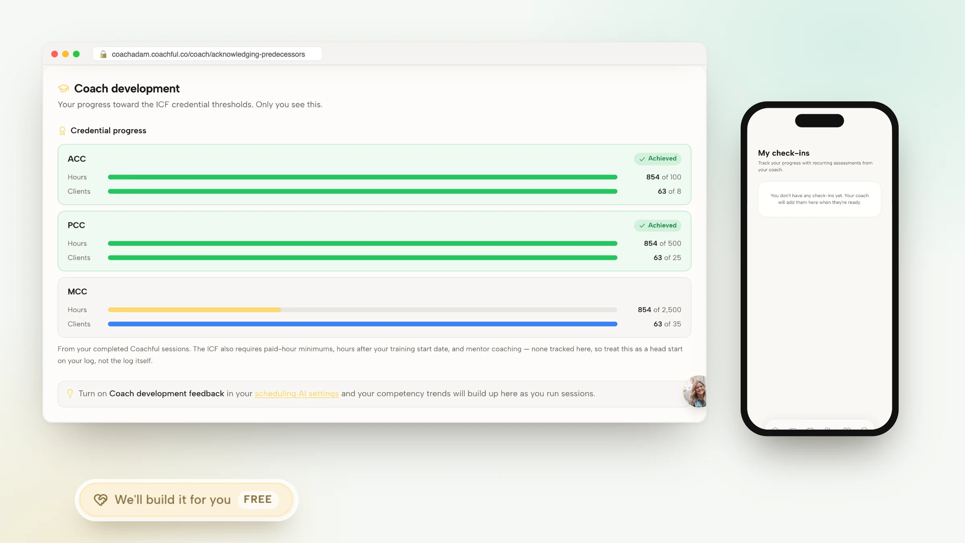Click the Achieved badge on the PCC card
The height and width of the screenshot is (543, 965).
click(x=658, y=225)
